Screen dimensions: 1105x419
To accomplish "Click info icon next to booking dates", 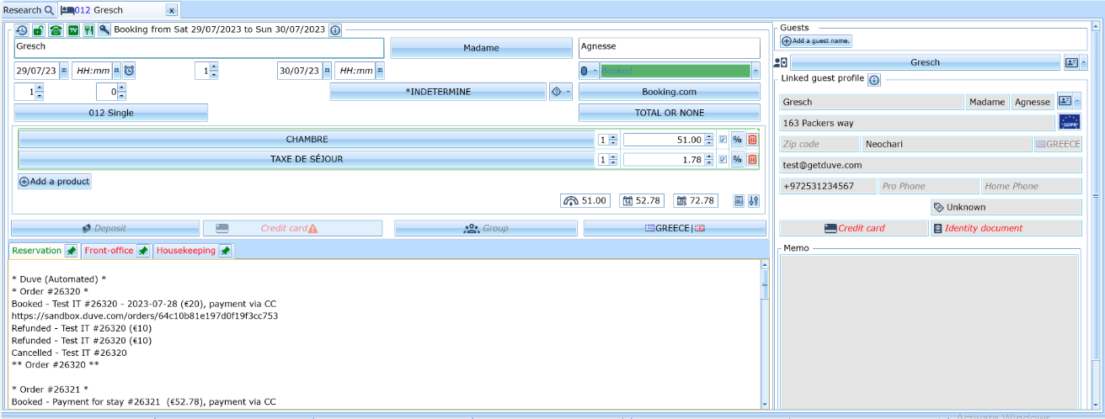I will click(335, 29).
